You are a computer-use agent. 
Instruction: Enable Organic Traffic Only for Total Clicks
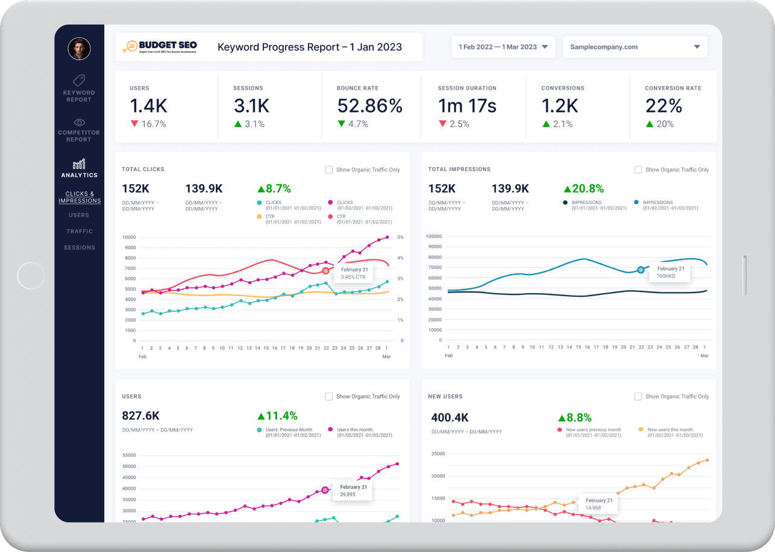(329, 170)
